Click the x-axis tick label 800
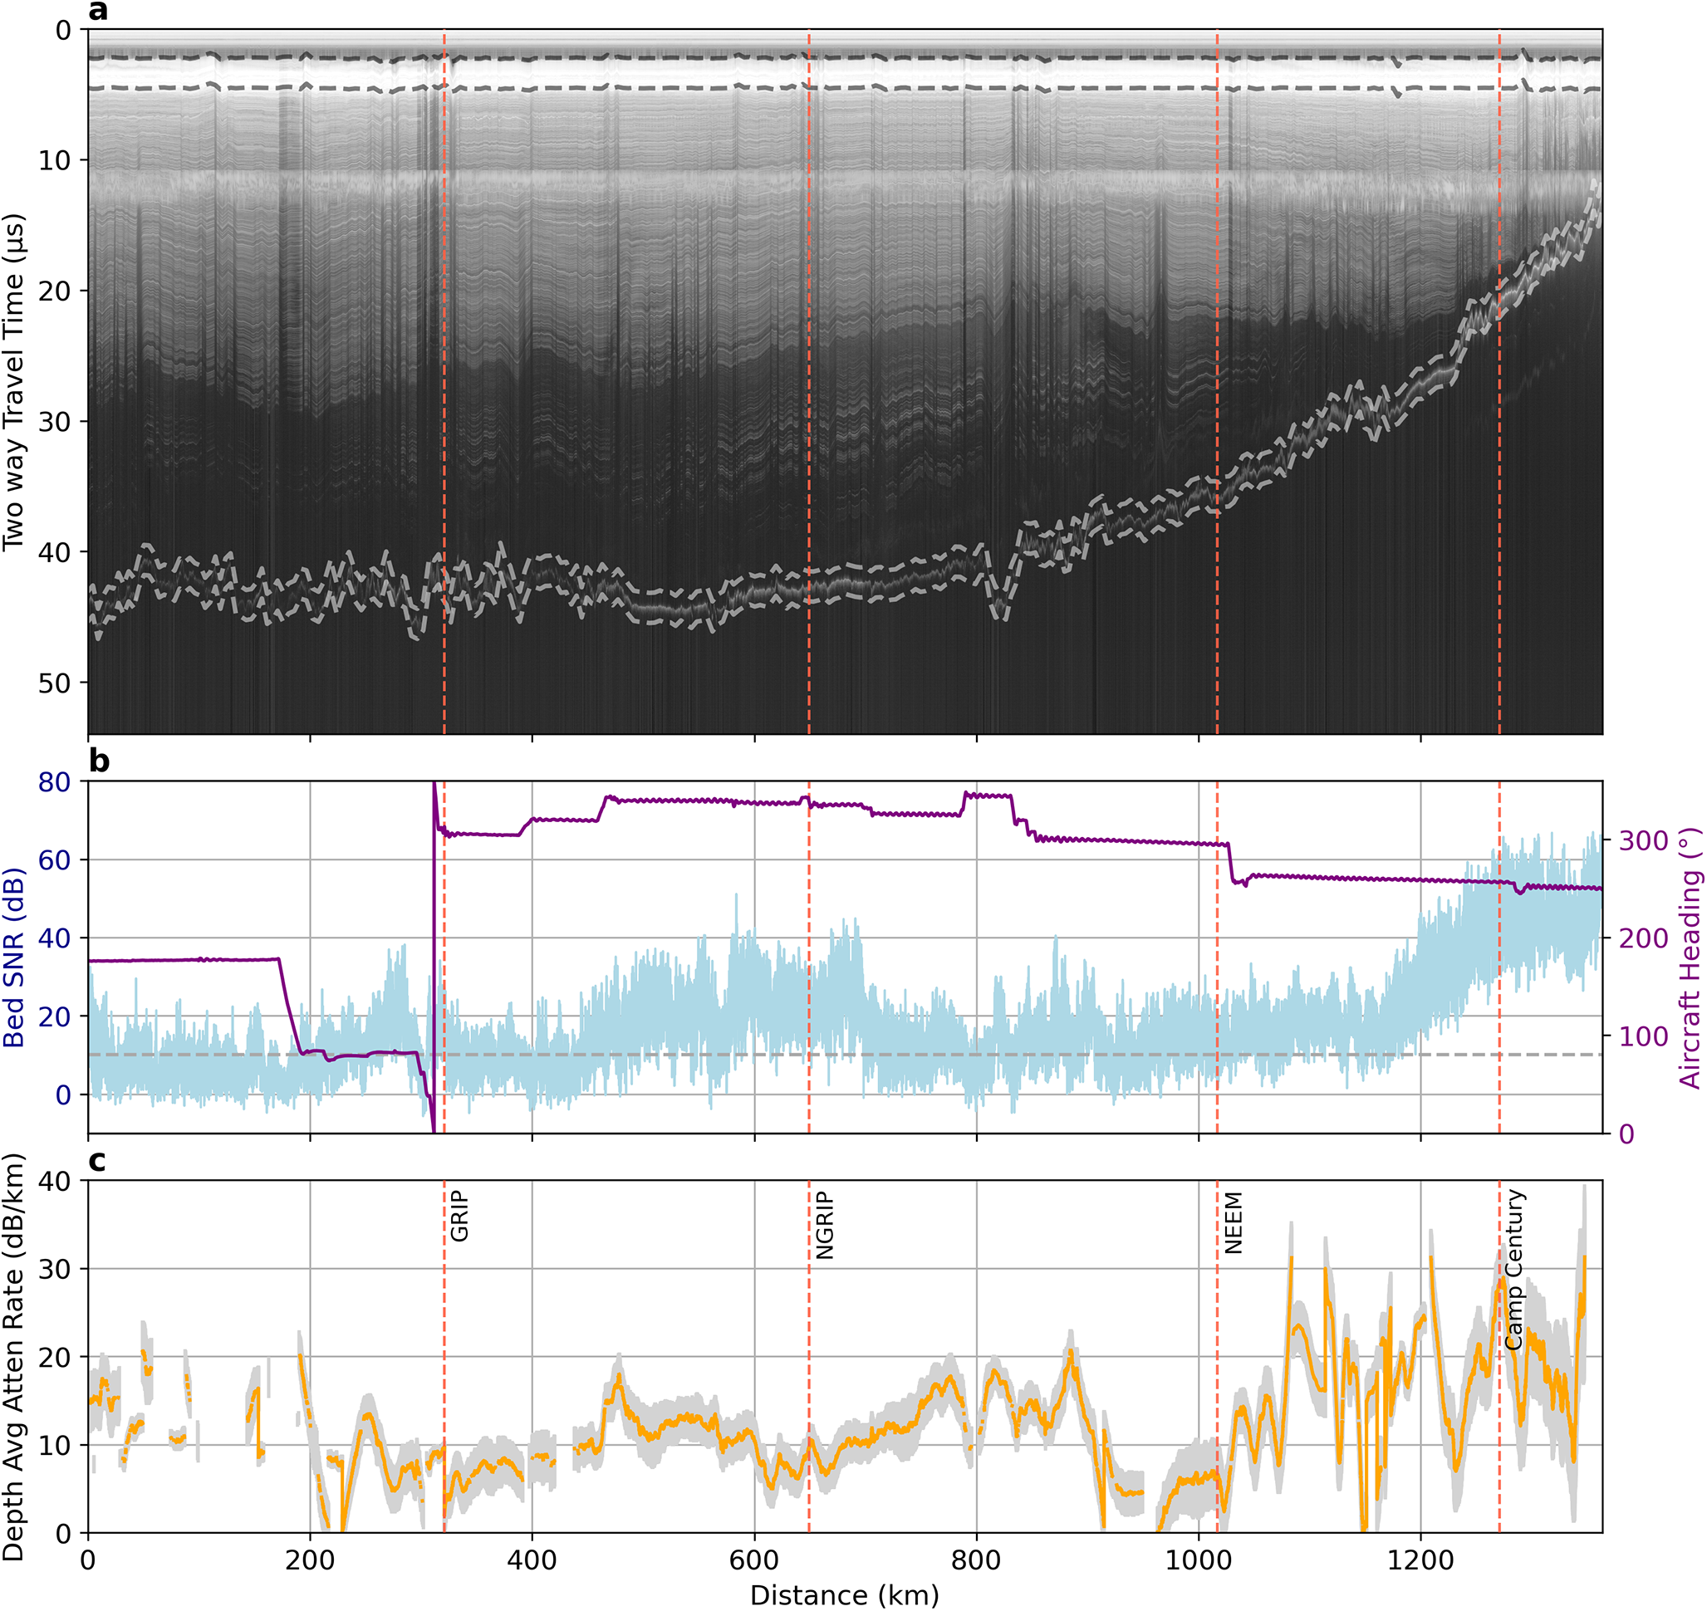 pos(976,1559)
